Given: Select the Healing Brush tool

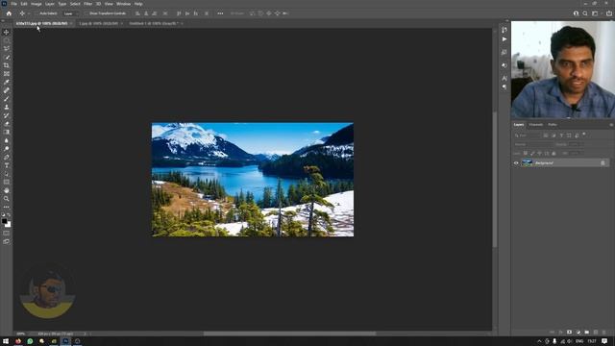Looking at the screenshot, I should pos(7,90).
